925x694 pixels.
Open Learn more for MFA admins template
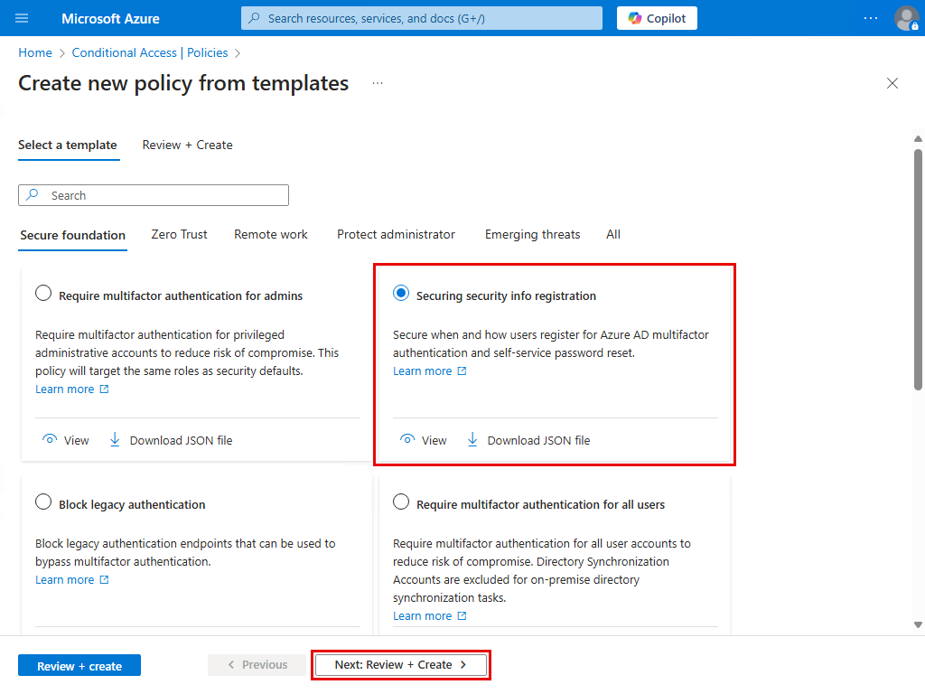(x=65, y=389)
